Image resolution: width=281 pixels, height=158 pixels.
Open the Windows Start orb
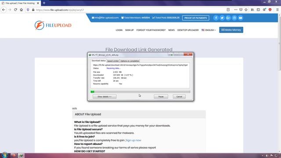point(4,155)
